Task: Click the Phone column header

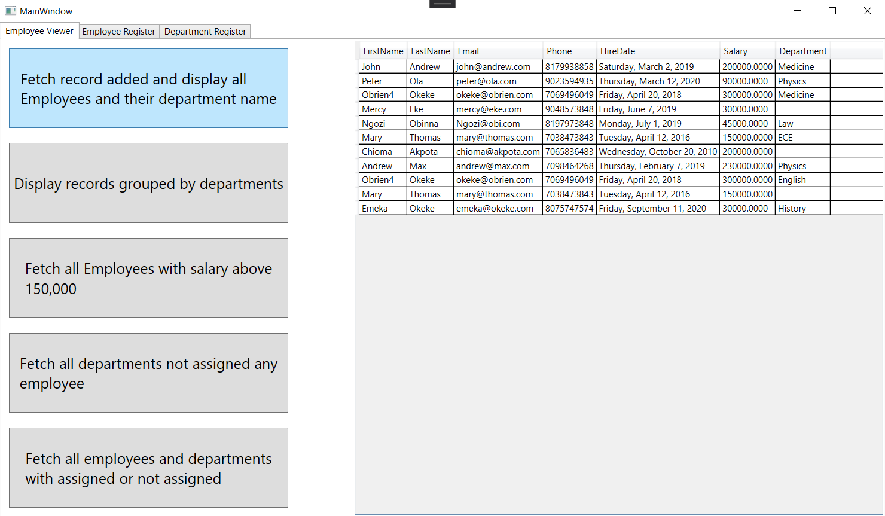Action: coord(569,51)
